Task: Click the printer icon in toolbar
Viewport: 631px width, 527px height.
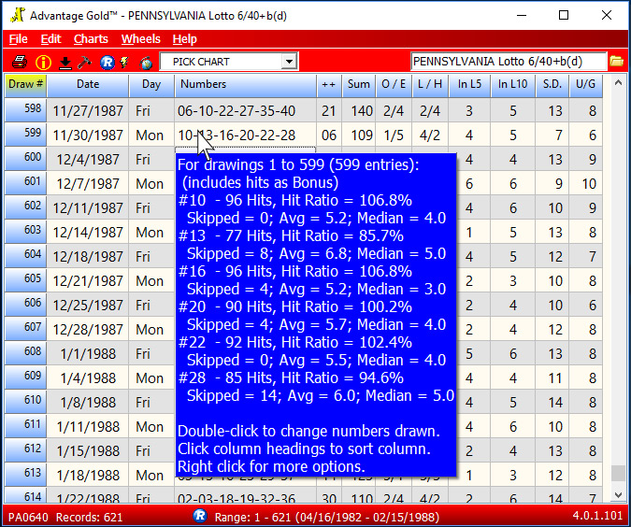Action: tap(20, 63)
